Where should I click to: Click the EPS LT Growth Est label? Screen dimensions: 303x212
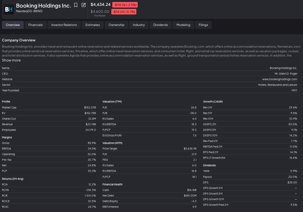pyautogui.click(x=214, y=158)
